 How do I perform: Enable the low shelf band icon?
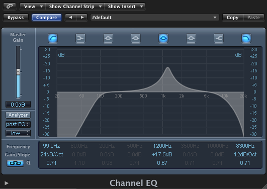(80, 38)
